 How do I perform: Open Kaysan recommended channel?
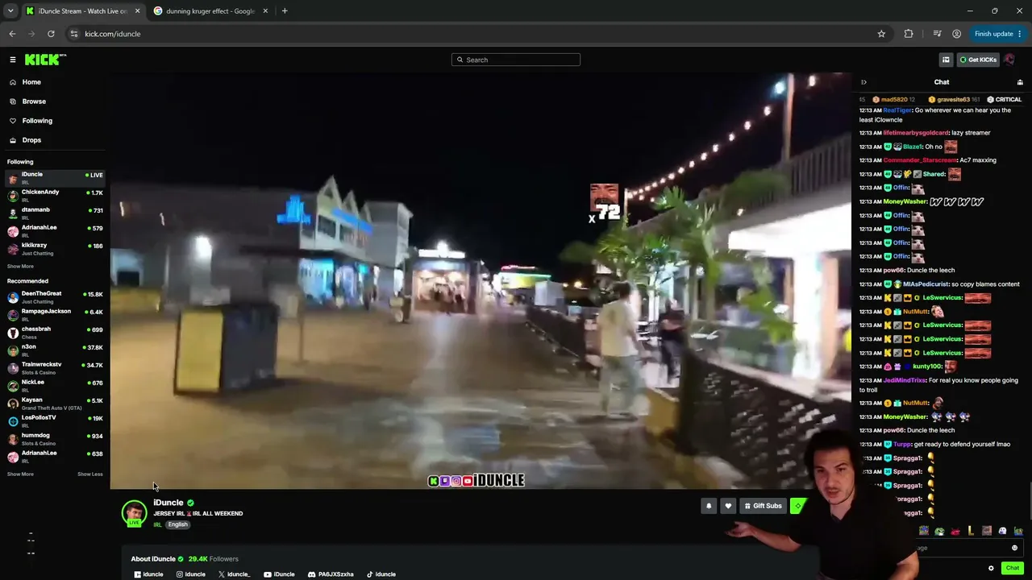click(55, 404)
